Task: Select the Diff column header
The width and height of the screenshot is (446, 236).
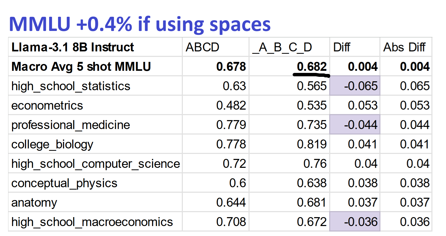Action: pos(341,47)
